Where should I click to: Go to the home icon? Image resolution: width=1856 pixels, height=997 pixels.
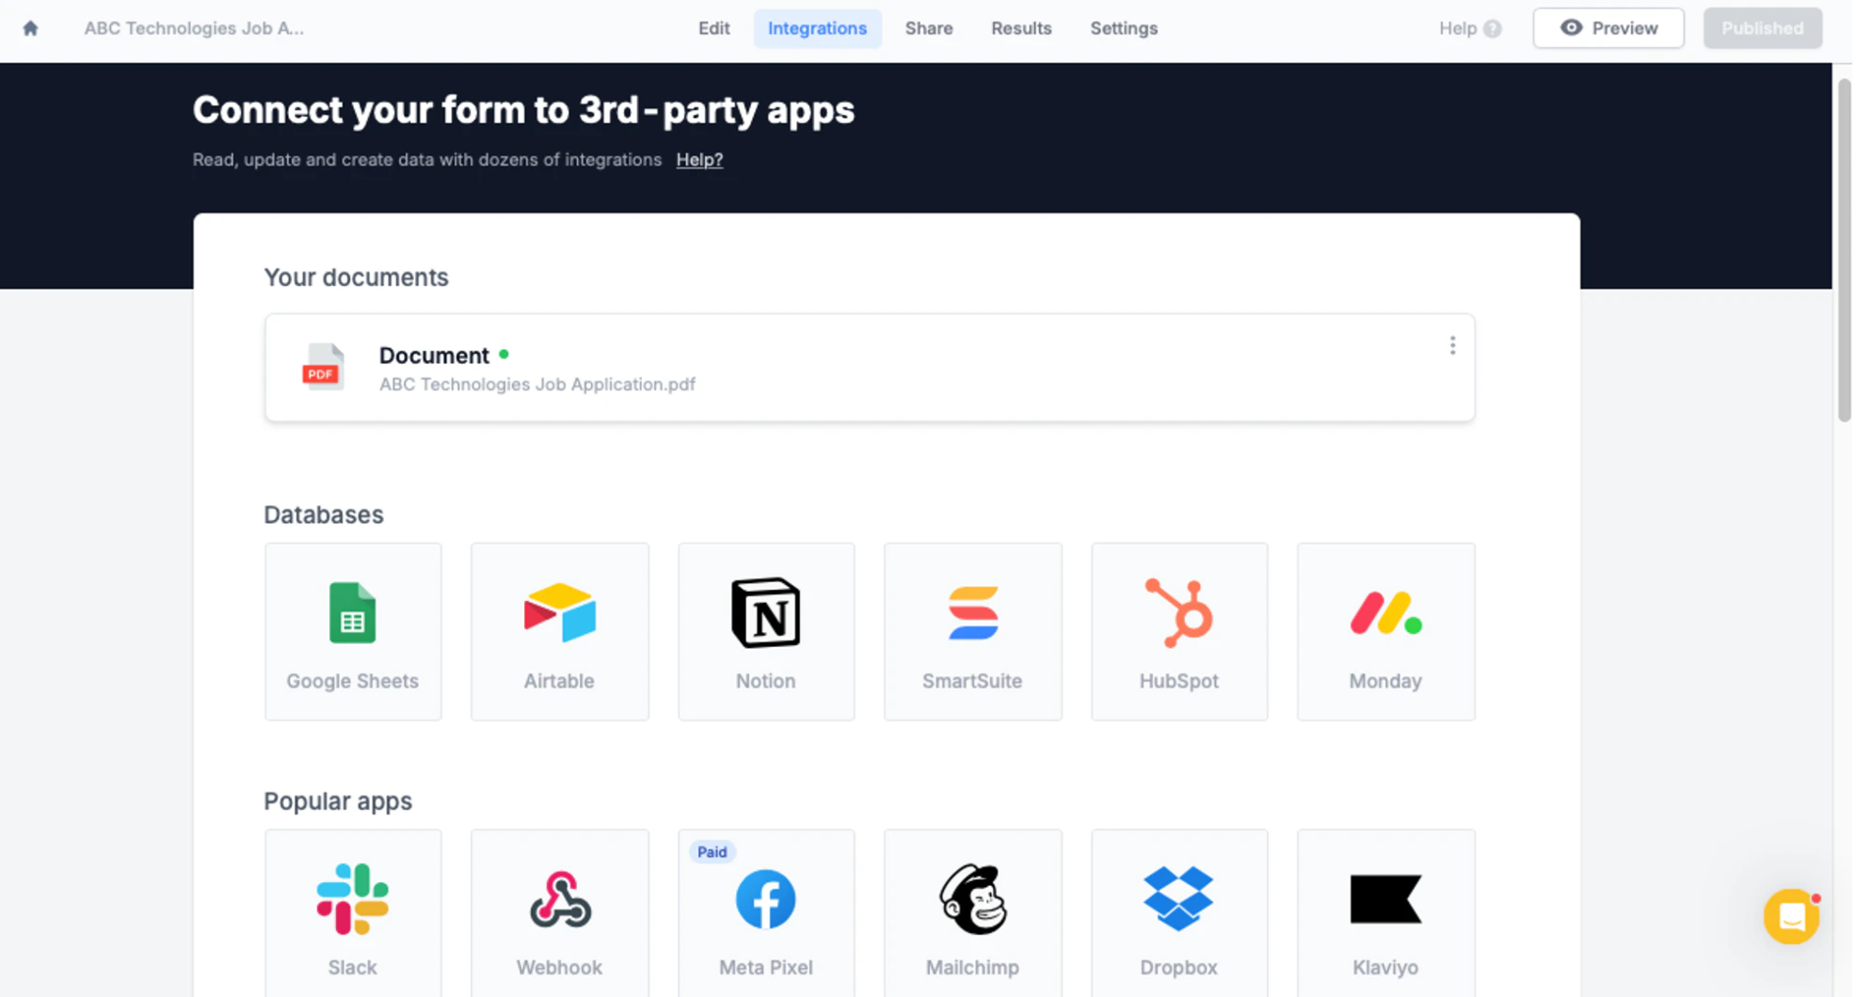pyautogui.click(x=30, y=28)
